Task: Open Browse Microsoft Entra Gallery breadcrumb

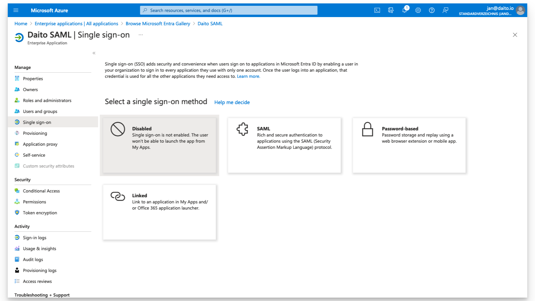Action: 158,24
